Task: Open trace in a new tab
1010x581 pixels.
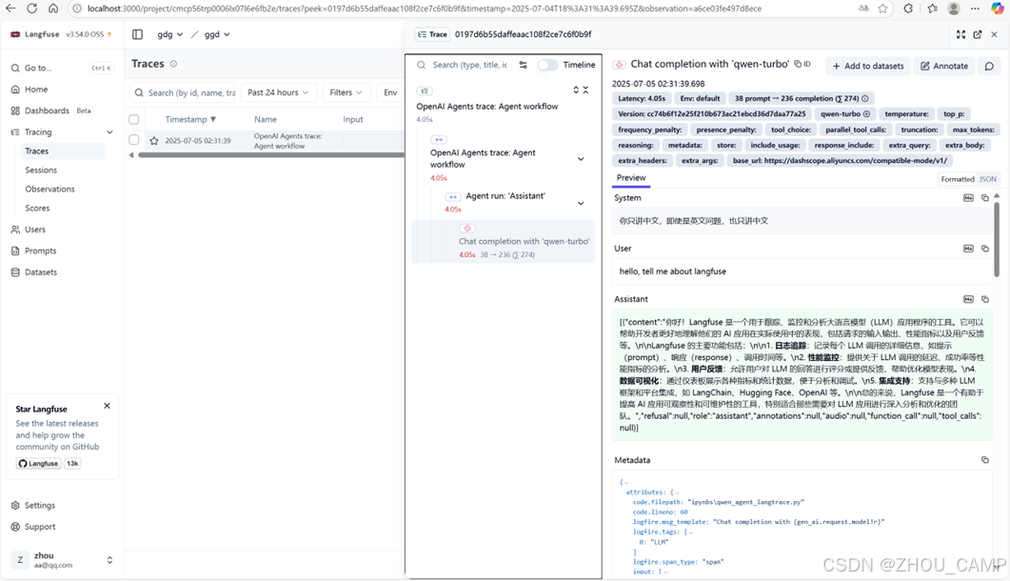Action: [x=977, y=34]
